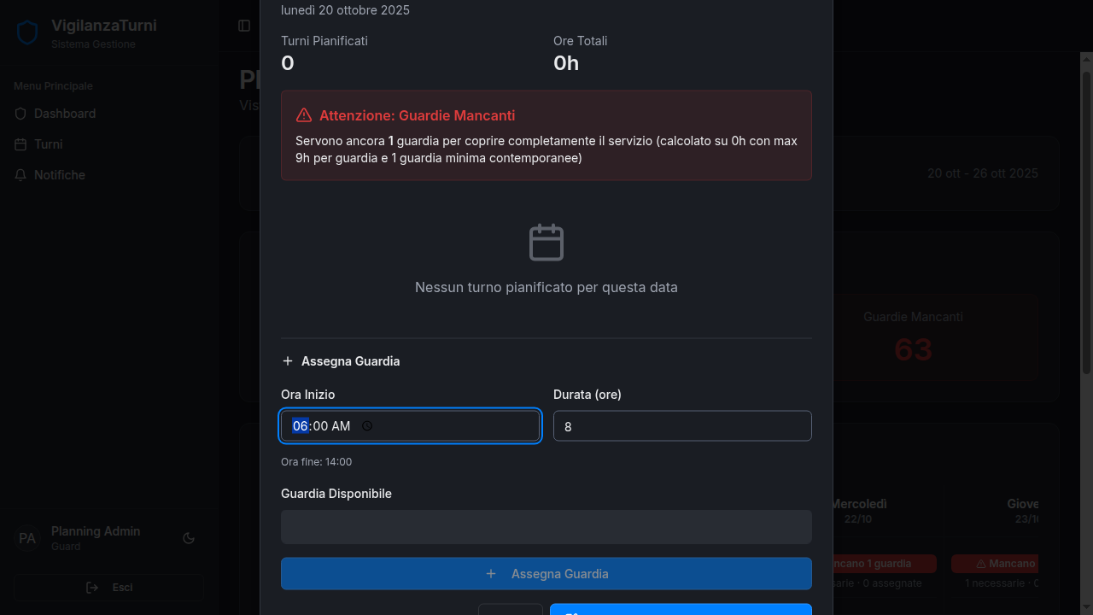Click the empty-state calendar icon
Viewport: 1093px width, 615px height.
click(546, 243)
